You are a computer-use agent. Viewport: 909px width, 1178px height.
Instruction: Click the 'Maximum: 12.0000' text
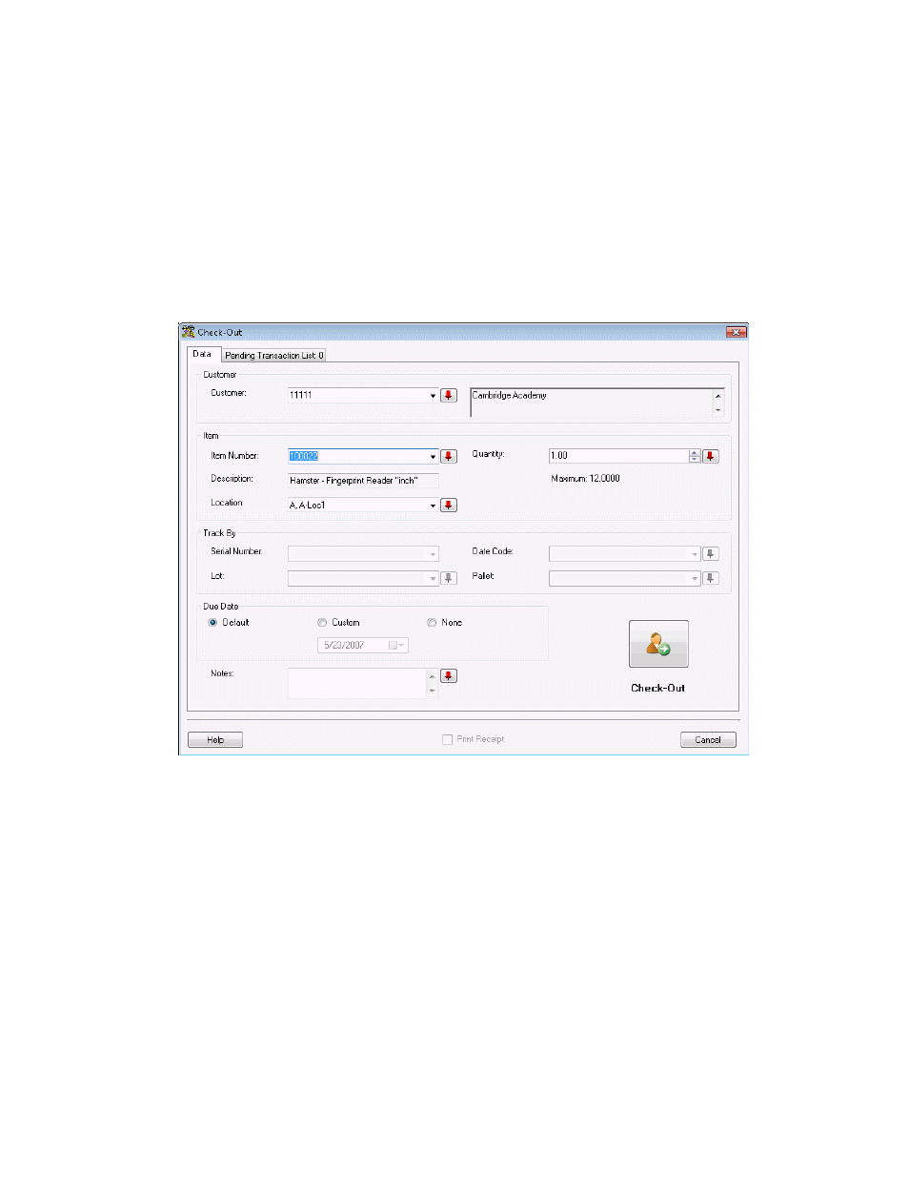pos(586,479)
